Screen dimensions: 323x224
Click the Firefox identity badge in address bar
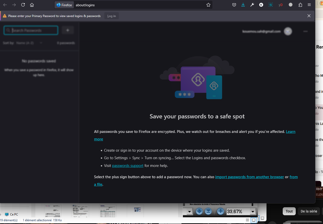(x=64, y=5)
